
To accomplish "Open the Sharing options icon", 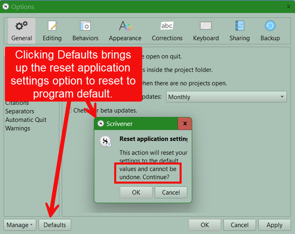I will pyautogui.click(x=239, y=26).
